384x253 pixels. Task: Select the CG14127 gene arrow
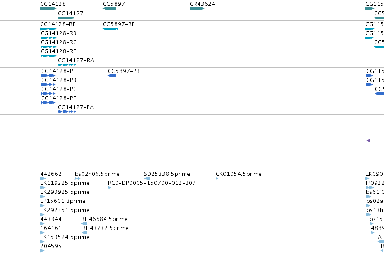click(66, 18)
